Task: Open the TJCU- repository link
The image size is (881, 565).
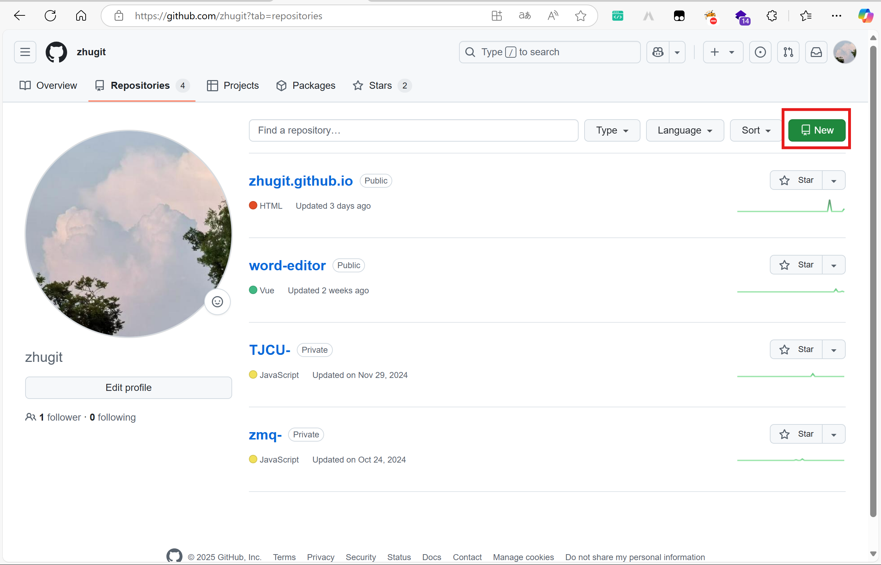Action: coord(270,350)
